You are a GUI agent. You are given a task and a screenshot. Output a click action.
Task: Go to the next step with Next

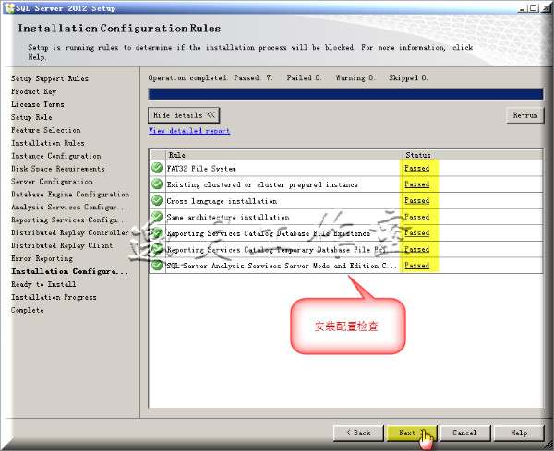(412, 433)
